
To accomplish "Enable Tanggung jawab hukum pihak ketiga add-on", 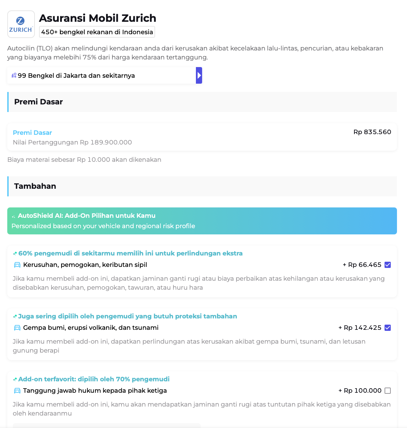I will (388, 391).
